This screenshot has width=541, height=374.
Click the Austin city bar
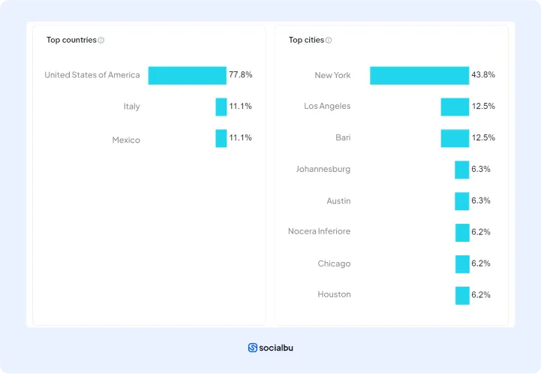(x=461, y=201)
